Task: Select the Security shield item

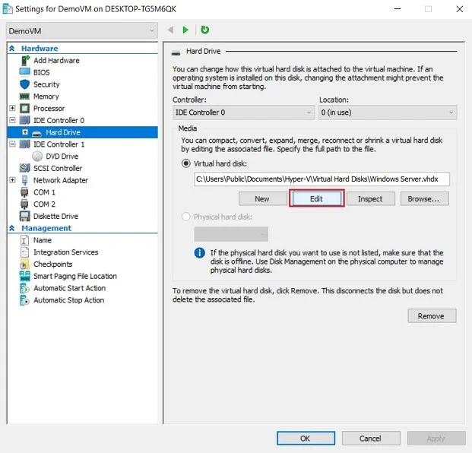Action: (x=46, y=84)
